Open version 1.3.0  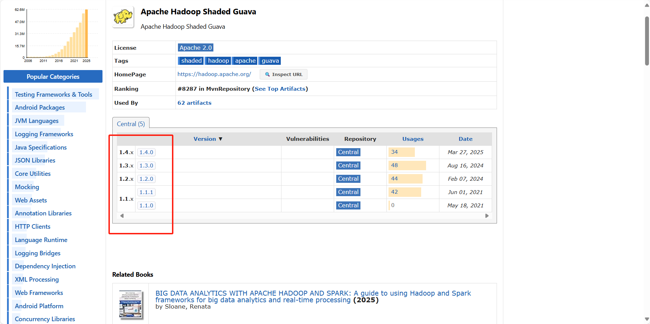146,166
